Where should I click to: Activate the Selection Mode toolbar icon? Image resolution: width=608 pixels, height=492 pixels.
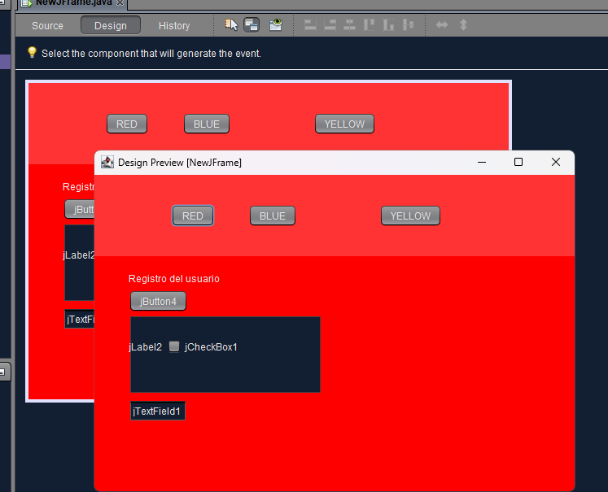pos(231,25)
